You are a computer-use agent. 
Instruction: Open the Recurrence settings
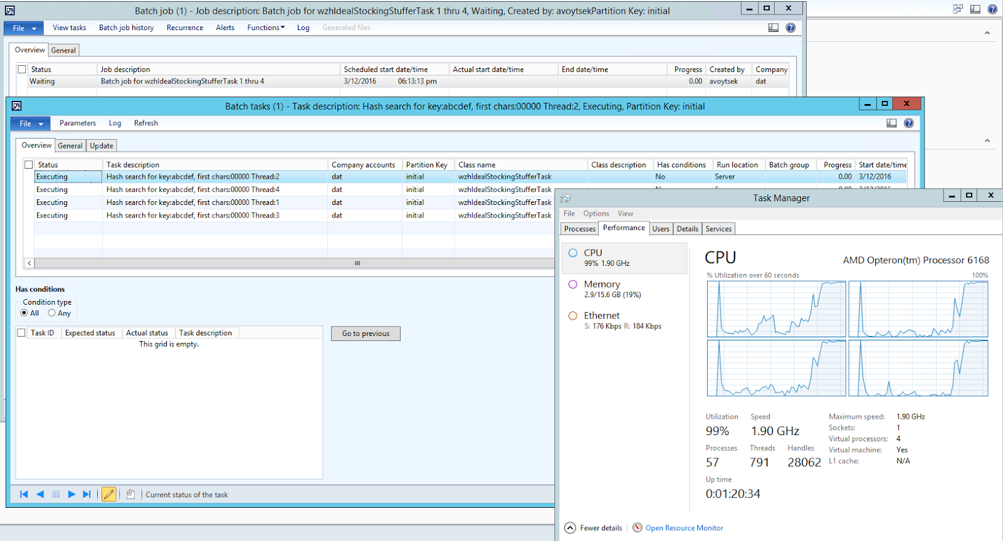[185, 28]
